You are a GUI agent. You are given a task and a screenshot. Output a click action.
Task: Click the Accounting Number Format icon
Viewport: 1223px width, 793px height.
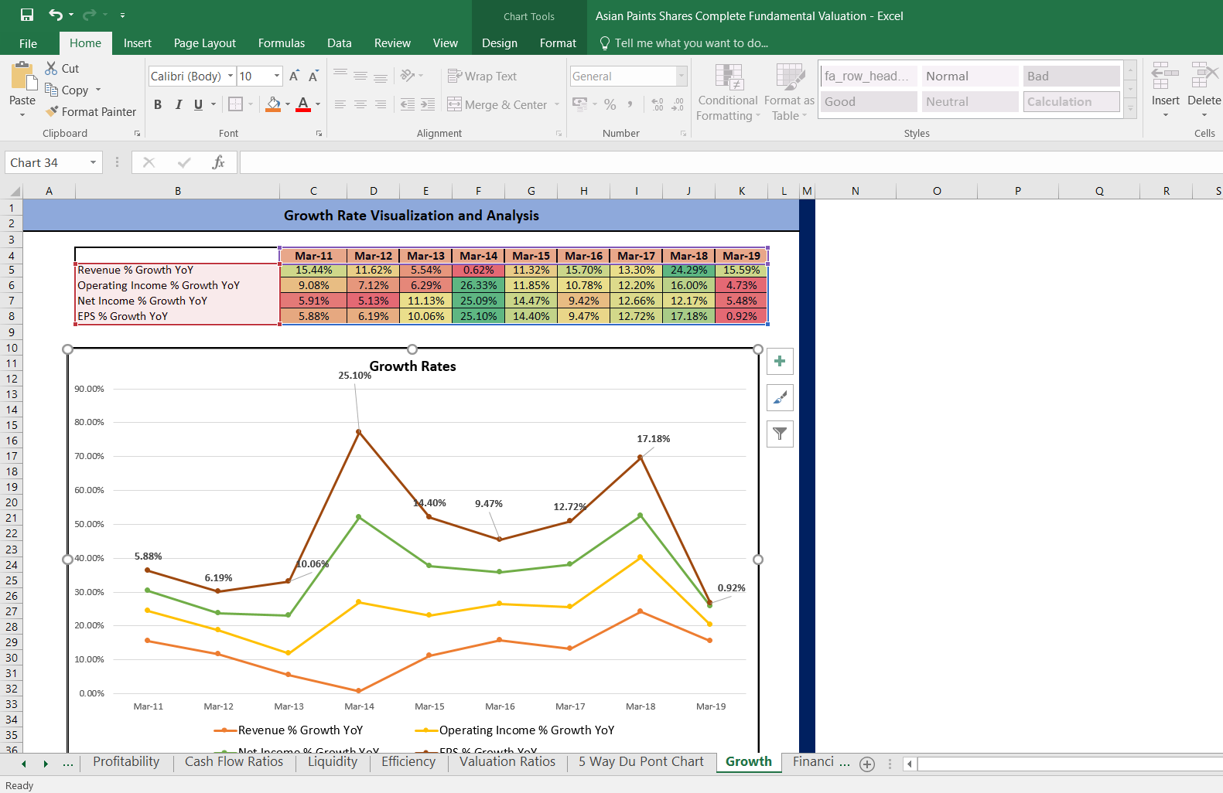click(580, 104)
